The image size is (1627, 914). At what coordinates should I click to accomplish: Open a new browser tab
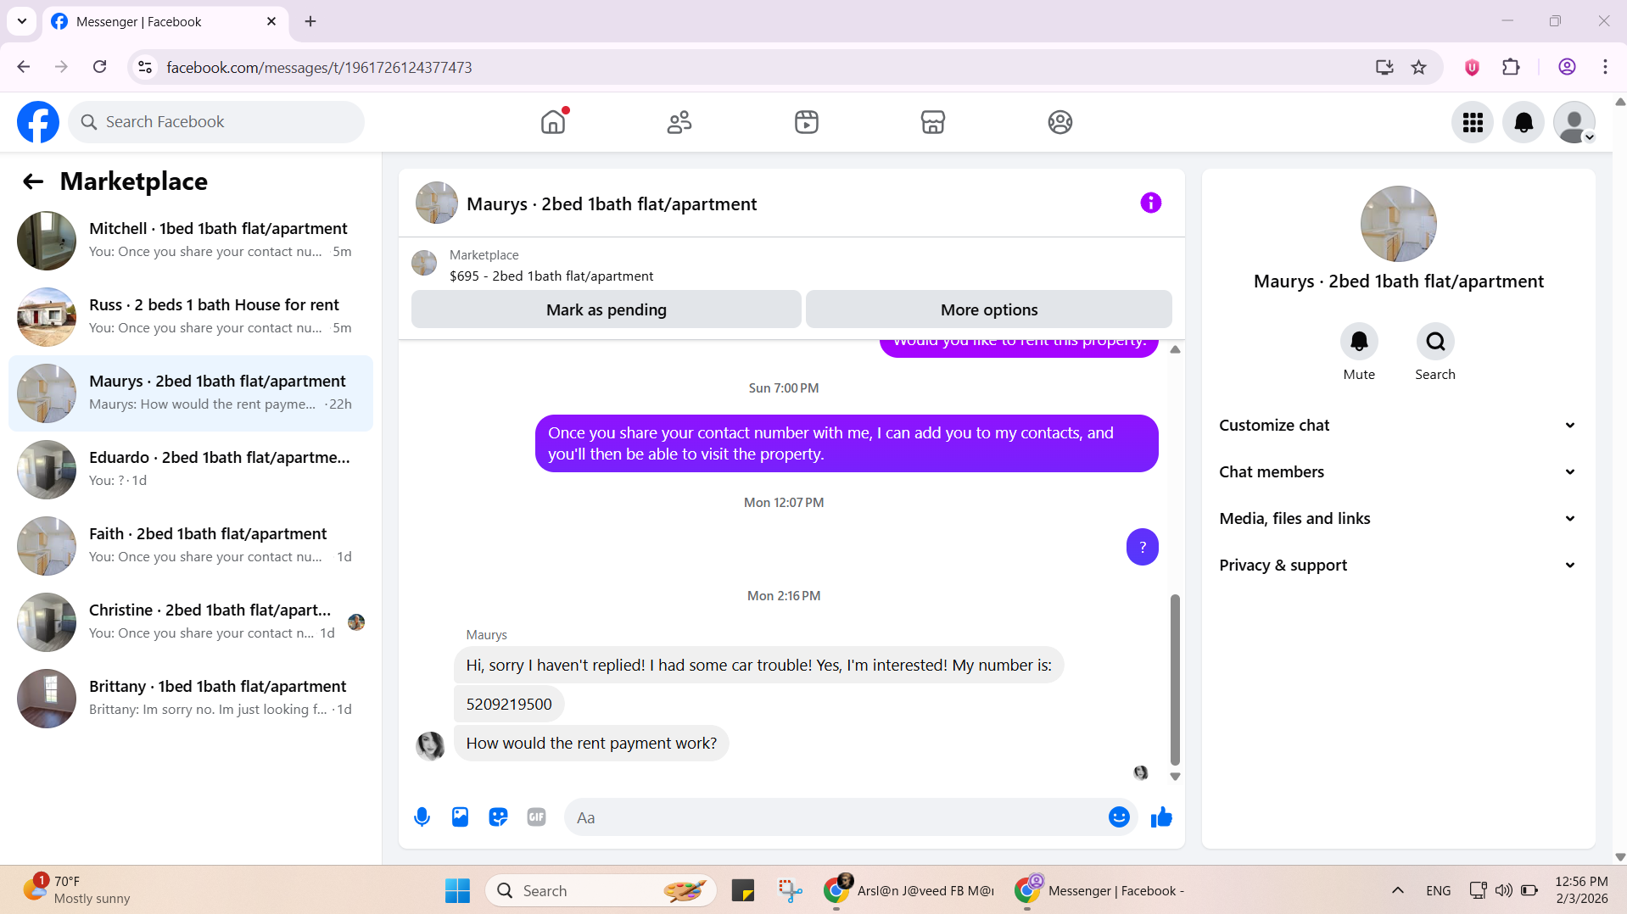tap(310, 21)
